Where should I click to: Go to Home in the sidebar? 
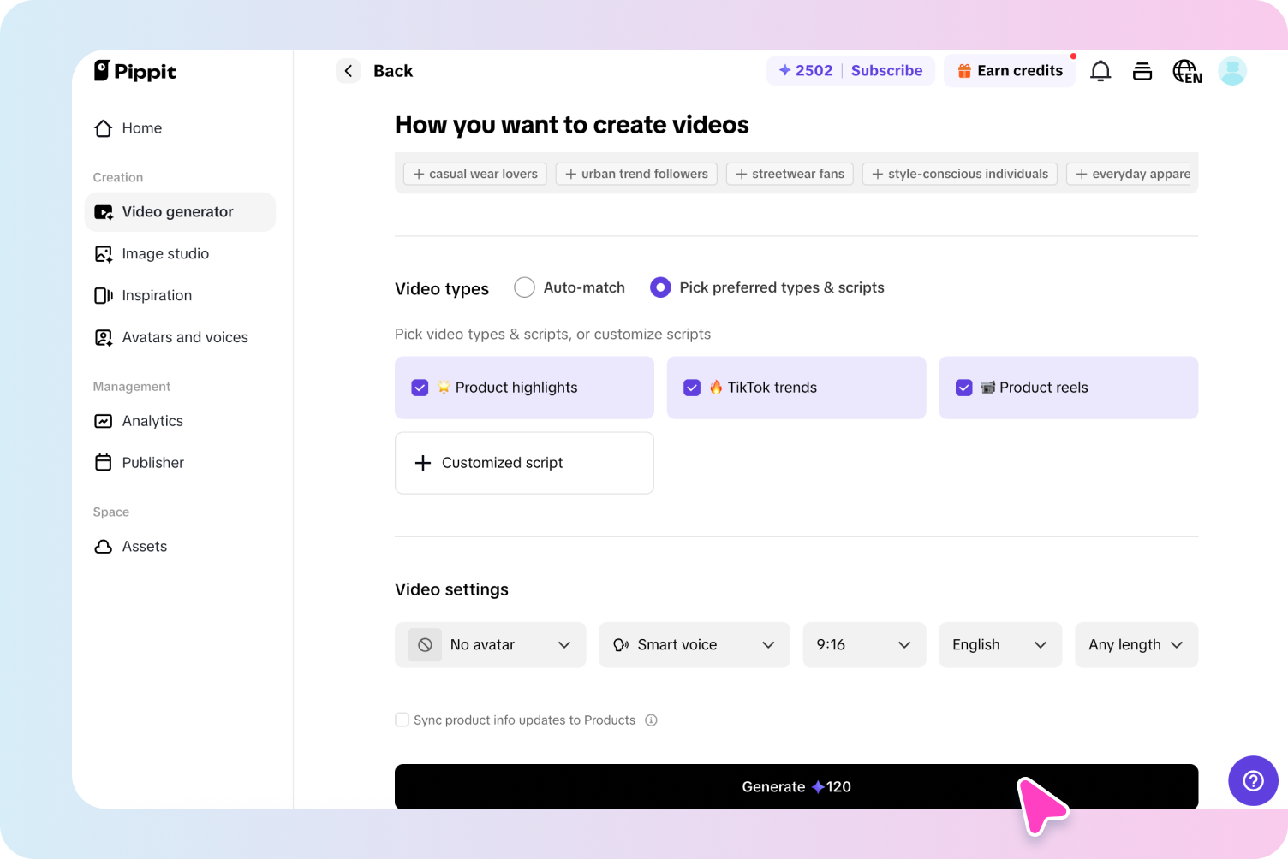[141, 127]
